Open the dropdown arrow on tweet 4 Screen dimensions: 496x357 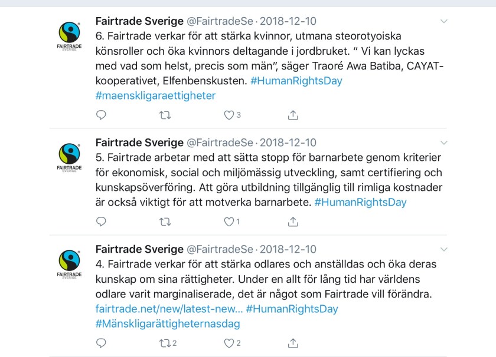444,249
